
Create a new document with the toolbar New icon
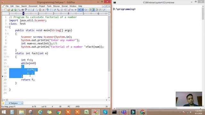pyautogui.click(x=5, y=10)
